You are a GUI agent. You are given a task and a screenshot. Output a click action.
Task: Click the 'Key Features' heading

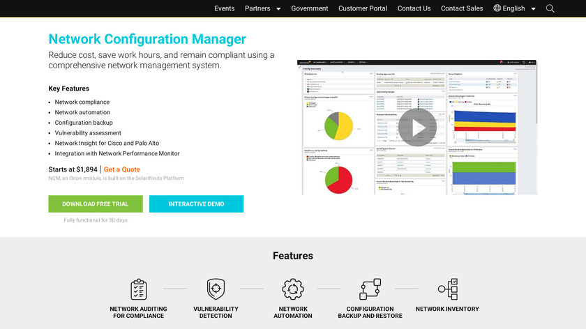click(69, 89)
